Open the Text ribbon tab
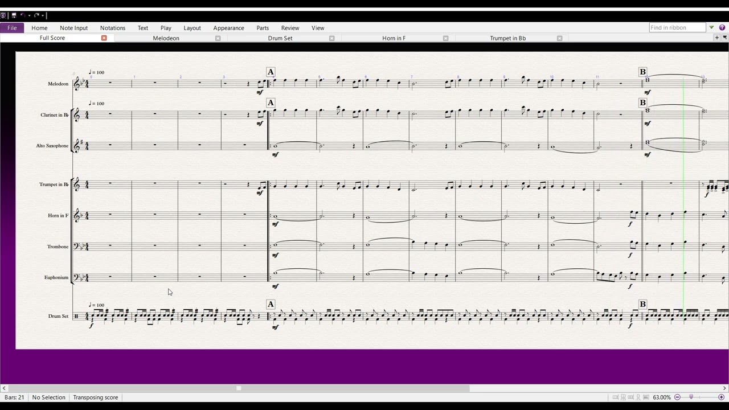Image resolution: width=729 pixels, height=410 pixels. (x=143, y=28)
